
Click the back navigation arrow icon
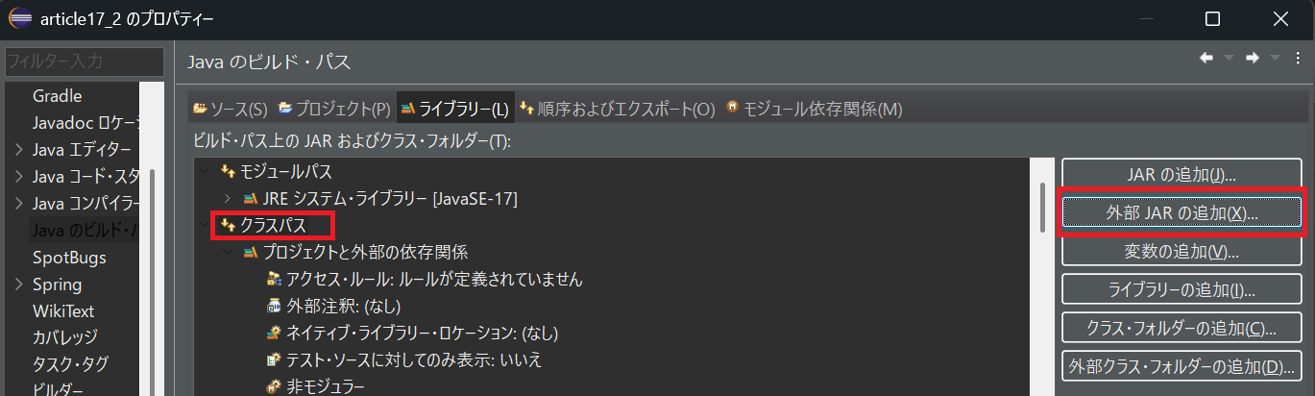pyautogui.click(x=1206, y=58)
